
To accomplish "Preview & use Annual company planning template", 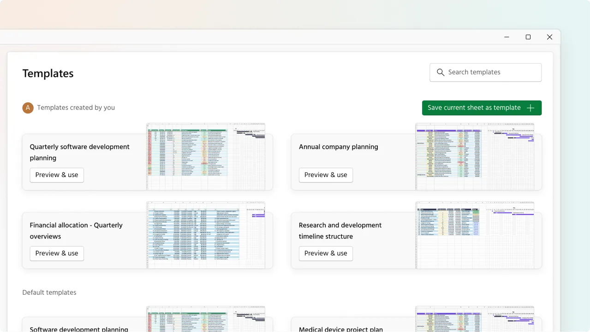I will 326,175.
